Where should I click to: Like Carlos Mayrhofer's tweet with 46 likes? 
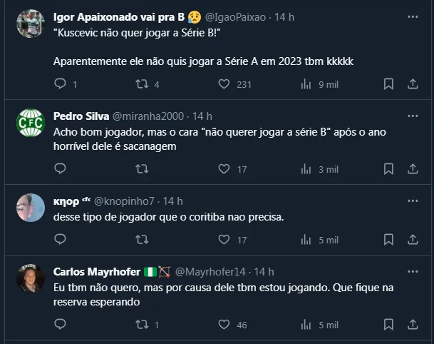tap(224, 325)
